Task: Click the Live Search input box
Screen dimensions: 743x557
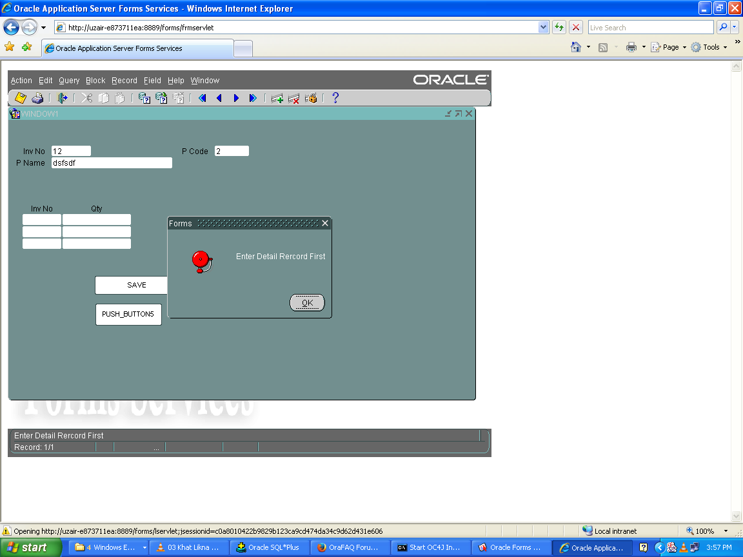Action: pos(650,28)
